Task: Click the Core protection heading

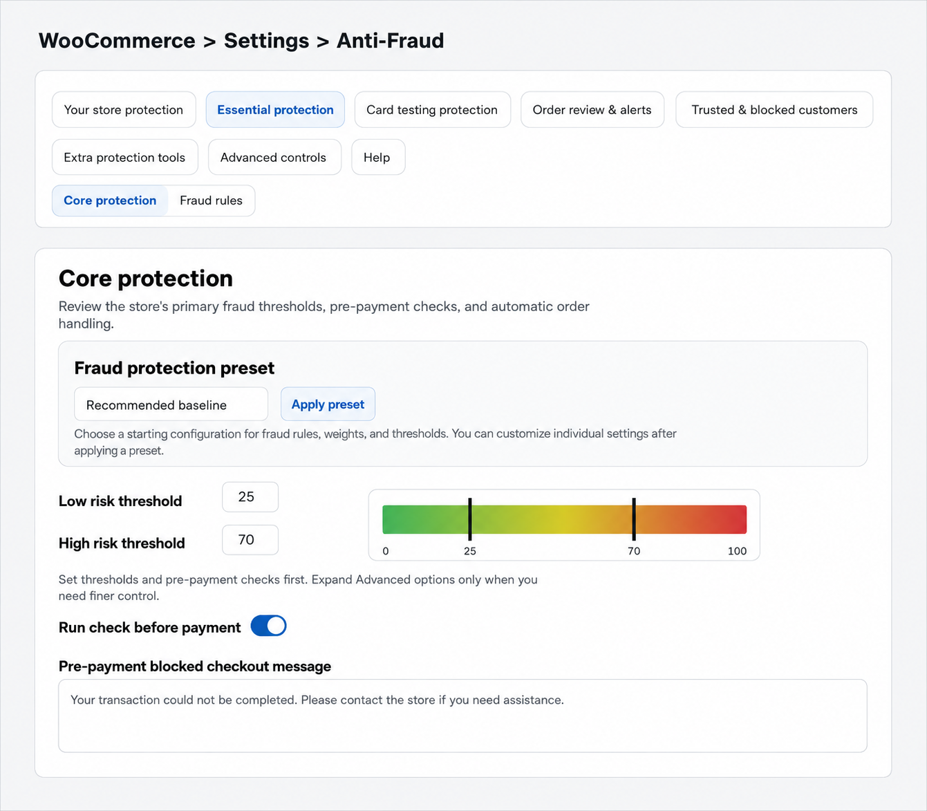Action: tap(146, 278)
